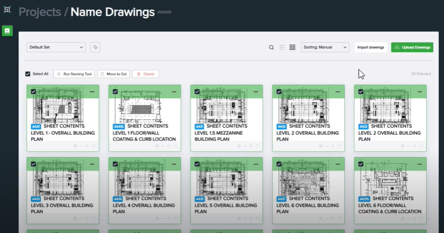
Task: Click the 'Name Drawings' page title
Action: [x=113, y=12]
